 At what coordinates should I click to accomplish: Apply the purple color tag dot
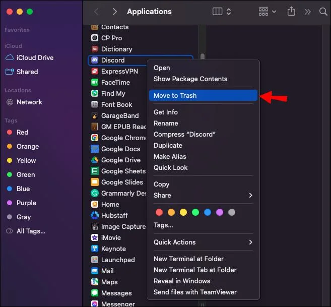[220, 212]
